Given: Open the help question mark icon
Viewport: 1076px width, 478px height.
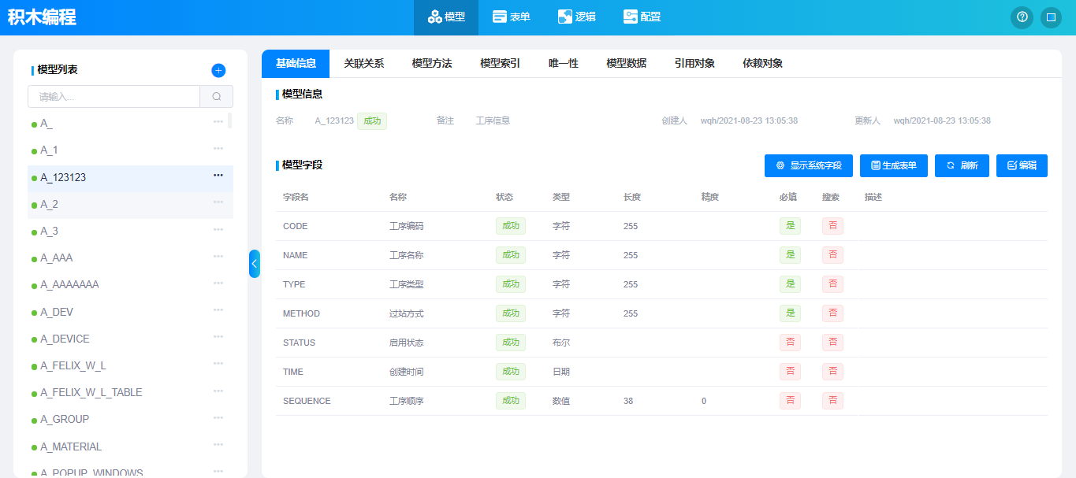Looking at the screenshot, I should tap(1022, 17).
